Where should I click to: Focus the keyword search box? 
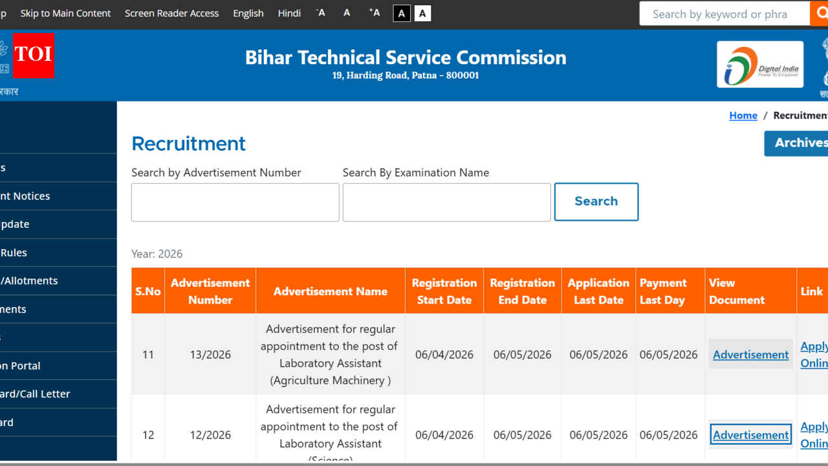click(x=724, y=14)
